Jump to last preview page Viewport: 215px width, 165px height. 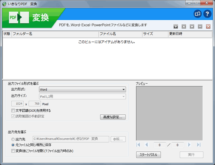pos(199,145)
